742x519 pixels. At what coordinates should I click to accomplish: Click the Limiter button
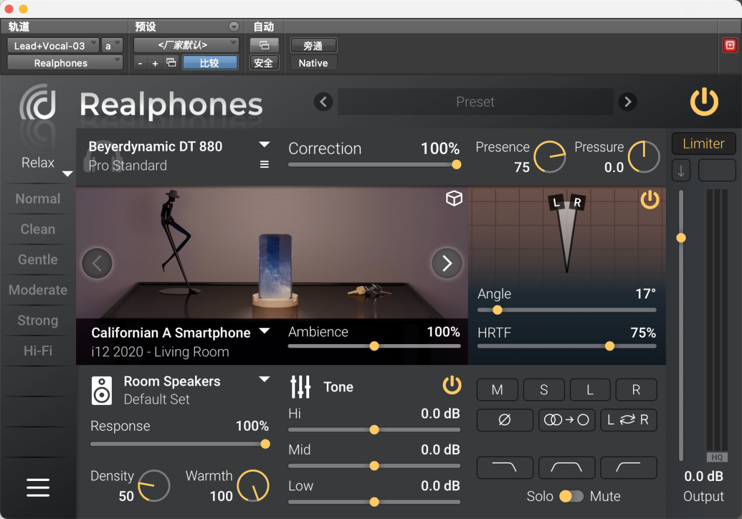coord(703,144)
